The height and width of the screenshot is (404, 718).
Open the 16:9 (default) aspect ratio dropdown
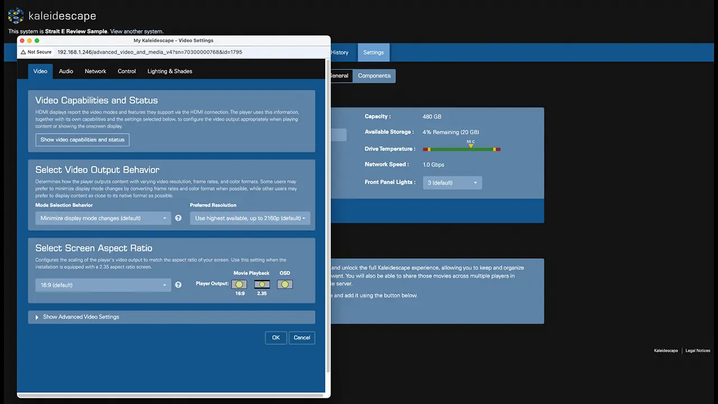(103, 285)
